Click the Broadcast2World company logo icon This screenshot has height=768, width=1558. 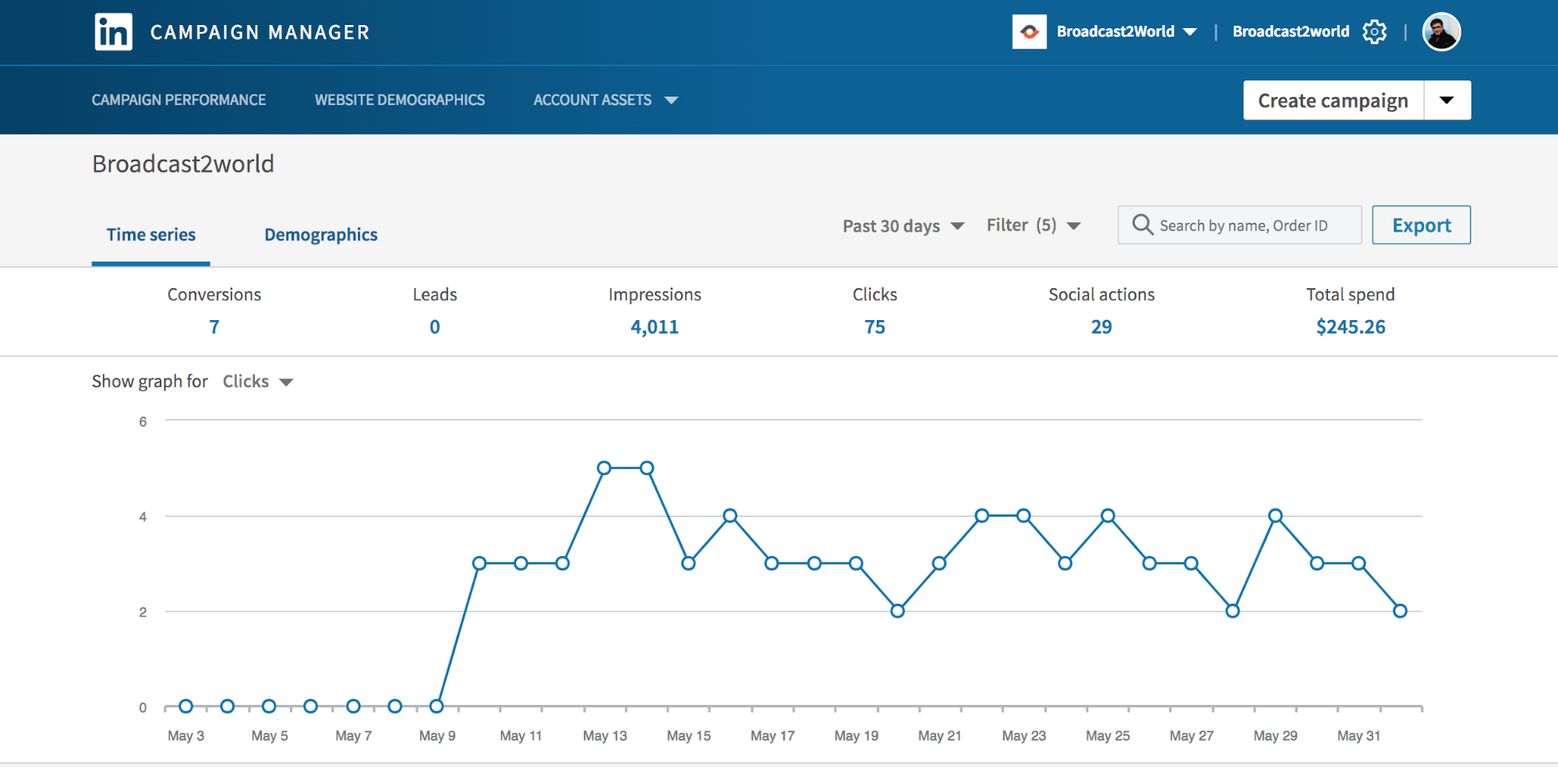[1029, 32]
